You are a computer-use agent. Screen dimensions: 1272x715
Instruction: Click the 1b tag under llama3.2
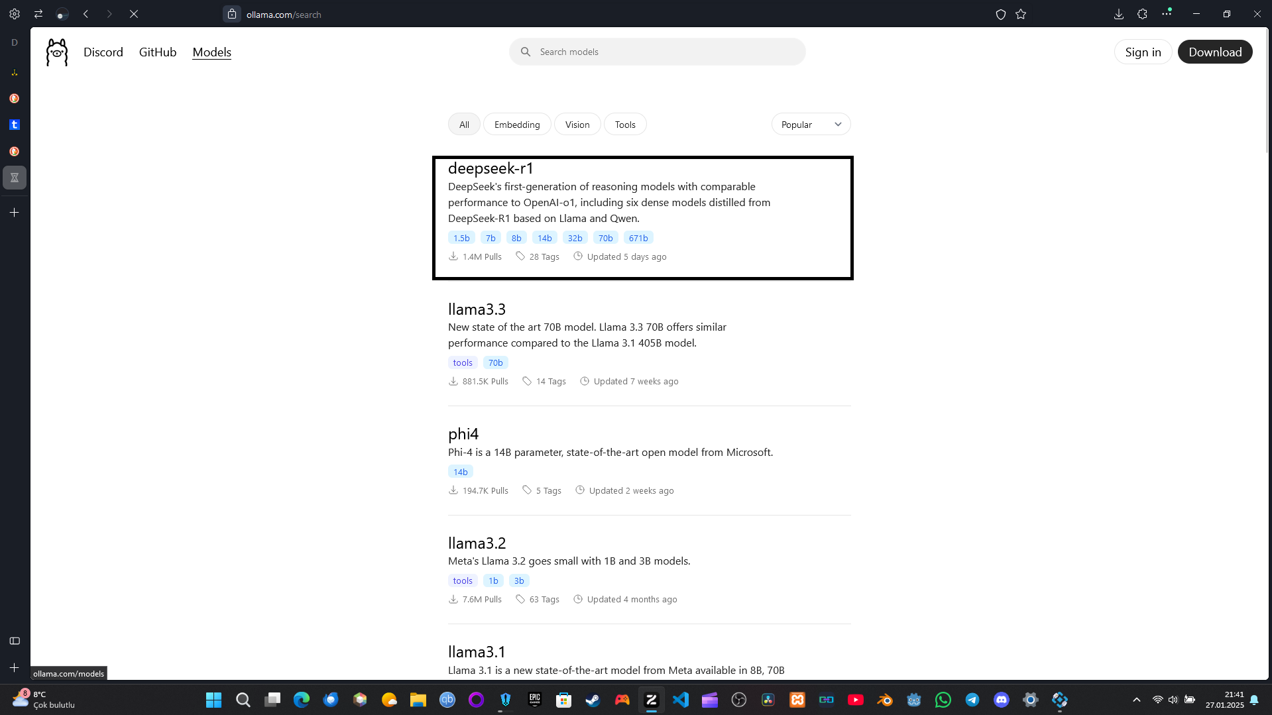point(493,580)
